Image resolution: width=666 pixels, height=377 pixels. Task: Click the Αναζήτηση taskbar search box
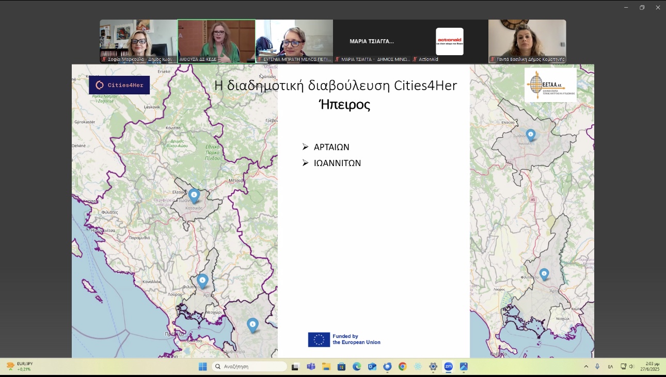(x=250, y=367)
